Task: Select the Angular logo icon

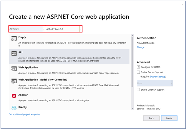Action: click(x=14, y=96)
